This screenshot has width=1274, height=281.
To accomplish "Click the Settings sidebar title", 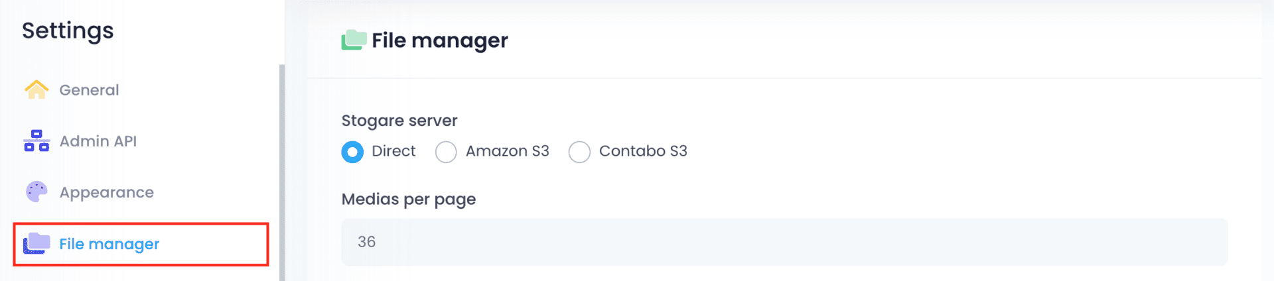I will point(68,30).
